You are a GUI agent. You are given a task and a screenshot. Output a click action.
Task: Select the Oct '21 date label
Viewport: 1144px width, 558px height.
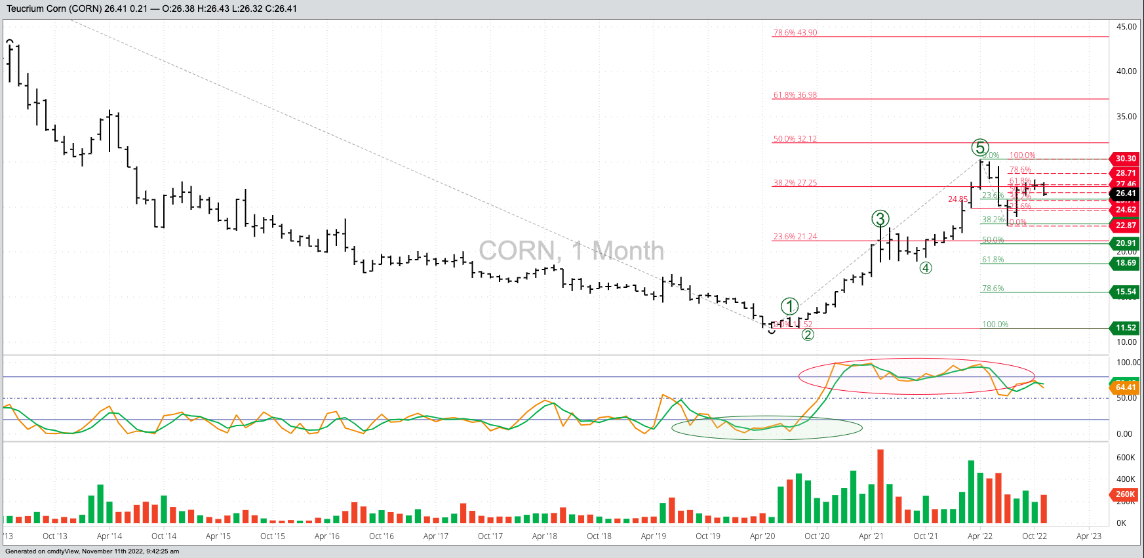coord(926,536)
